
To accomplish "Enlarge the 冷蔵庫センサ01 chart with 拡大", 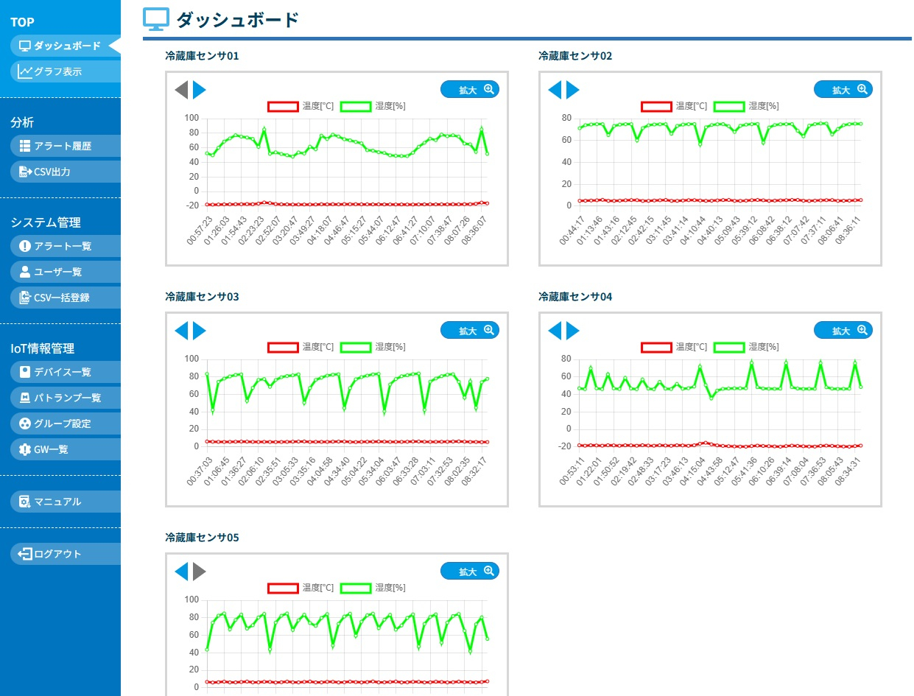I will [470, 90].
